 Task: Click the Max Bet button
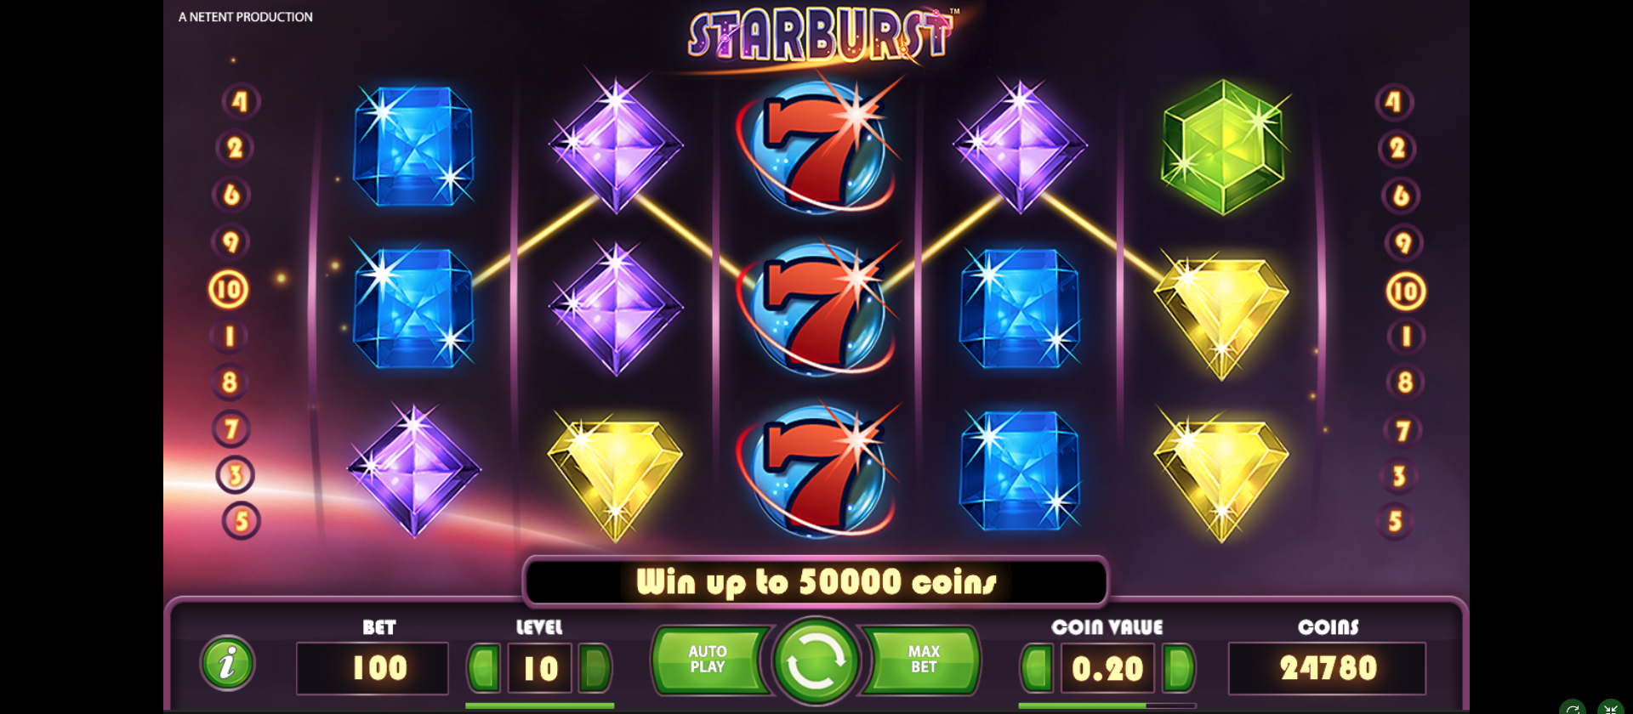[922, 660]
